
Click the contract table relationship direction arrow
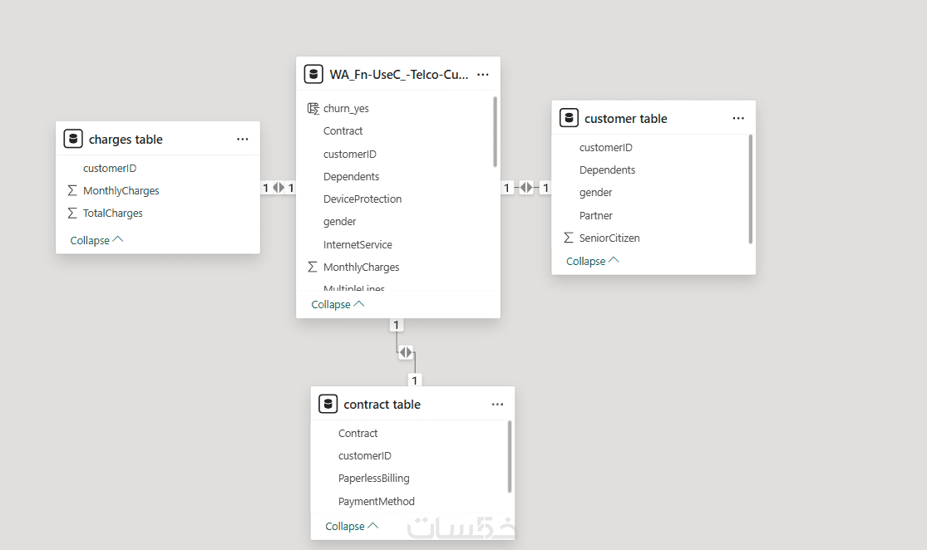[x=405, y=352]
